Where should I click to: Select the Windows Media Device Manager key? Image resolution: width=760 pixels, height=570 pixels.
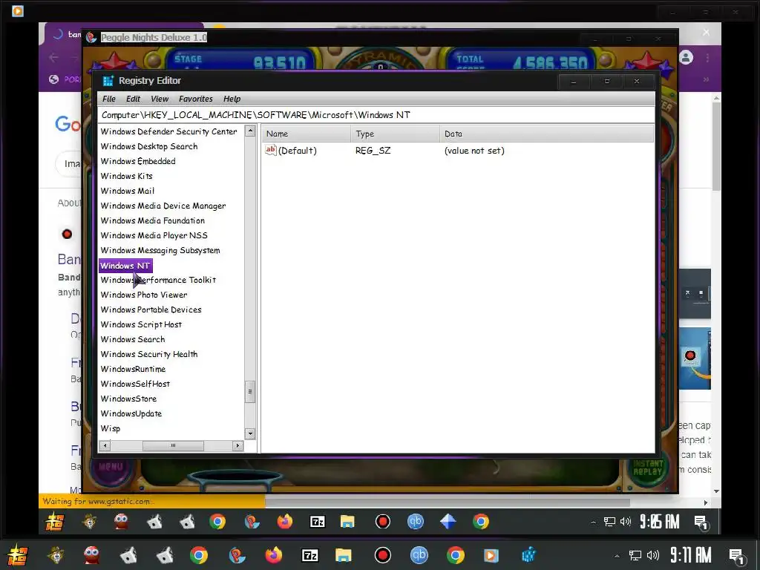pyautogui.click(x=163, y=206)
